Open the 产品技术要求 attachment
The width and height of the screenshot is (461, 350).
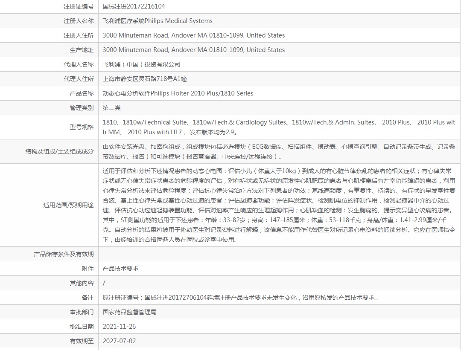[120, 269]
